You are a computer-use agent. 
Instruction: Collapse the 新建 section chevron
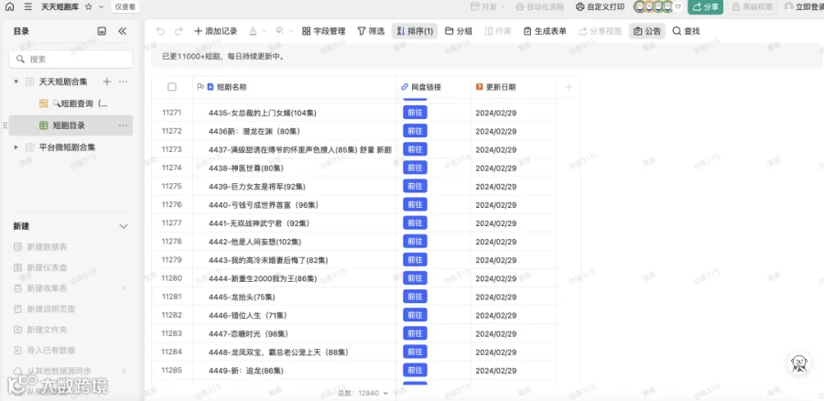124,226
